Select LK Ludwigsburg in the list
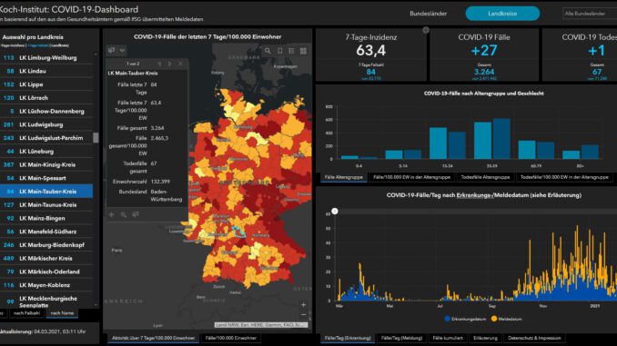This screenshot has width=617, height=346. (46, 124)
